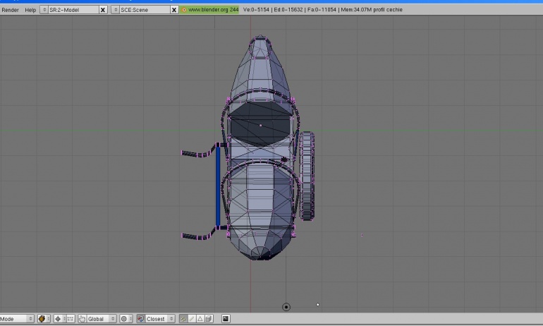Open the proportional edit falloff selector
This screenshot has height=326, width=543.
pos(126,319)
